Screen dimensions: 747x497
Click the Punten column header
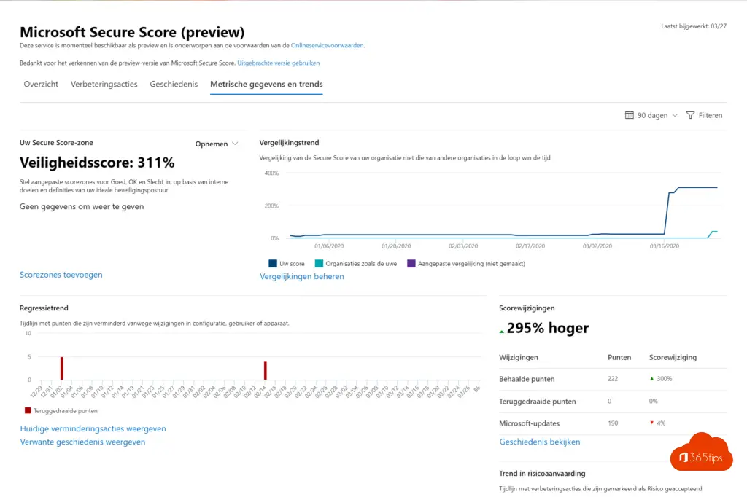[x=619, y=357]
